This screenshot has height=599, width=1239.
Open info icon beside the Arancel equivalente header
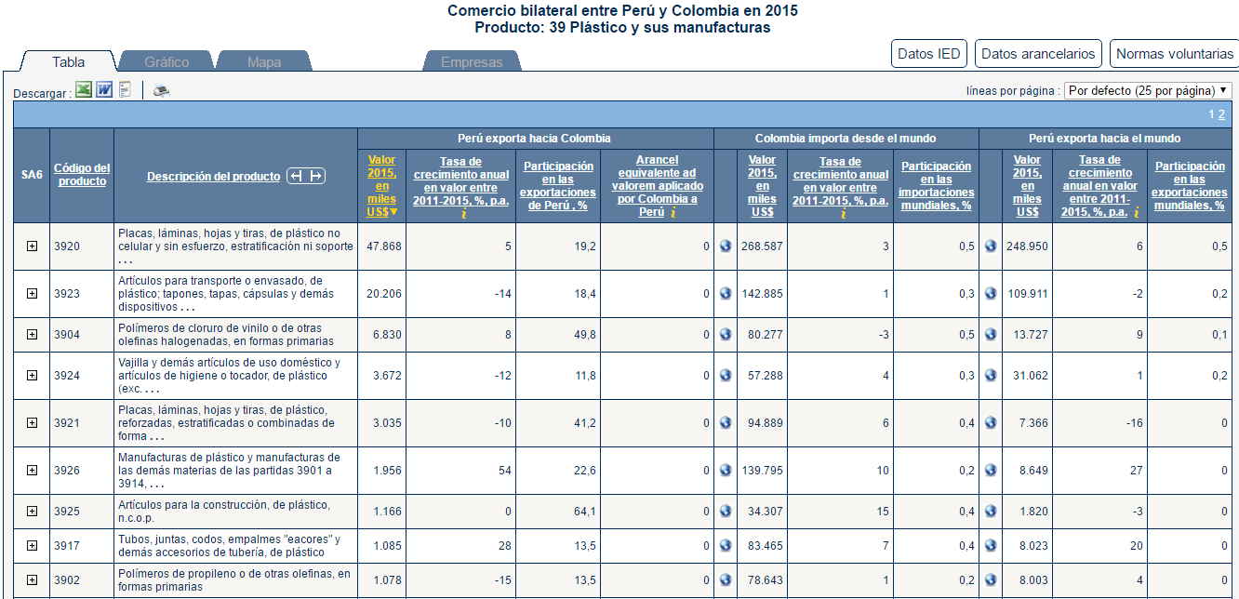(673, 212)
